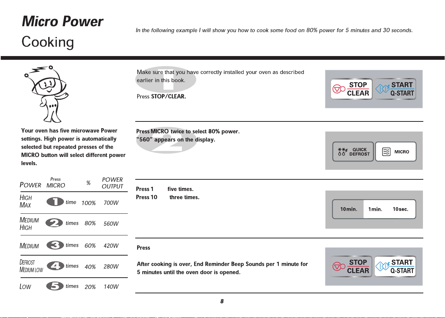Select the 10min. time key
Image resolution: width=445 pixels, height=318 pixels.
click(x=349, y=209)
